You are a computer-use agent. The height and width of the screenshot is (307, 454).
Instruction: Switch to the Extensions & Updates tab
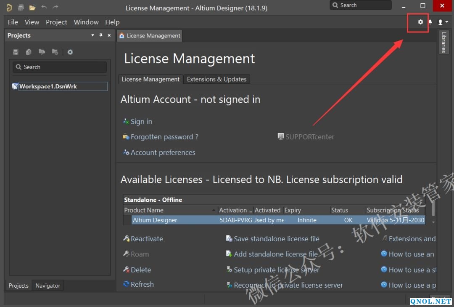coord(216,79)
